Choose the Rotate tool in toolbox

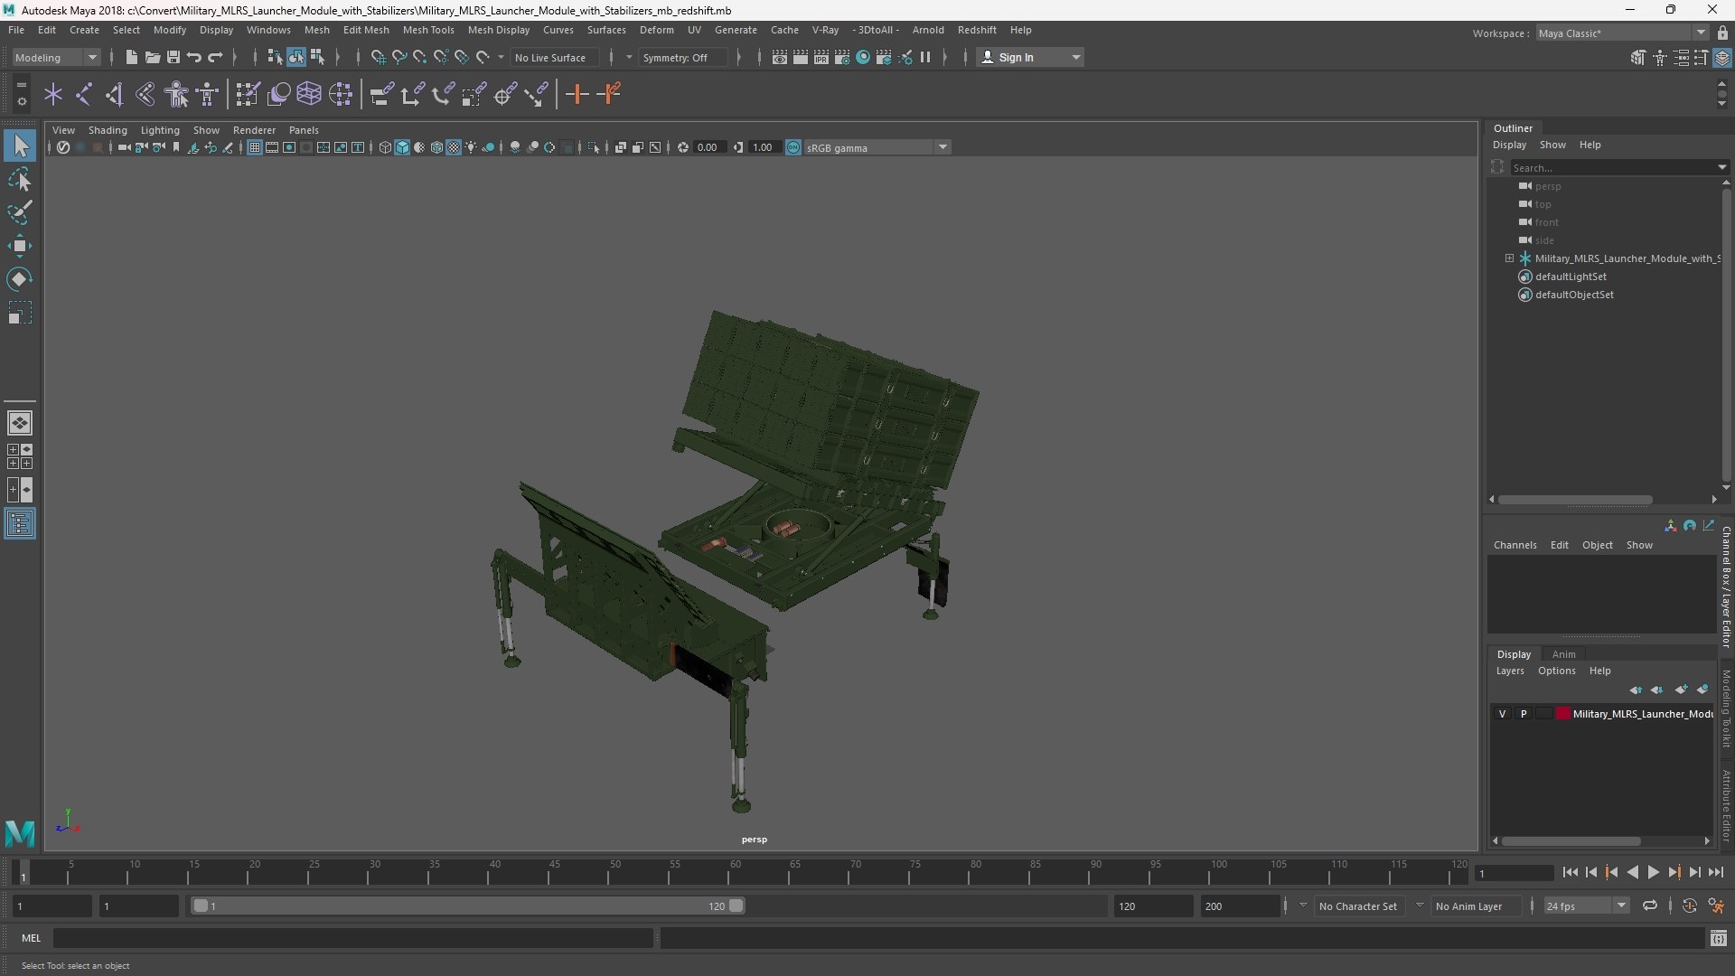pos(20,279)
